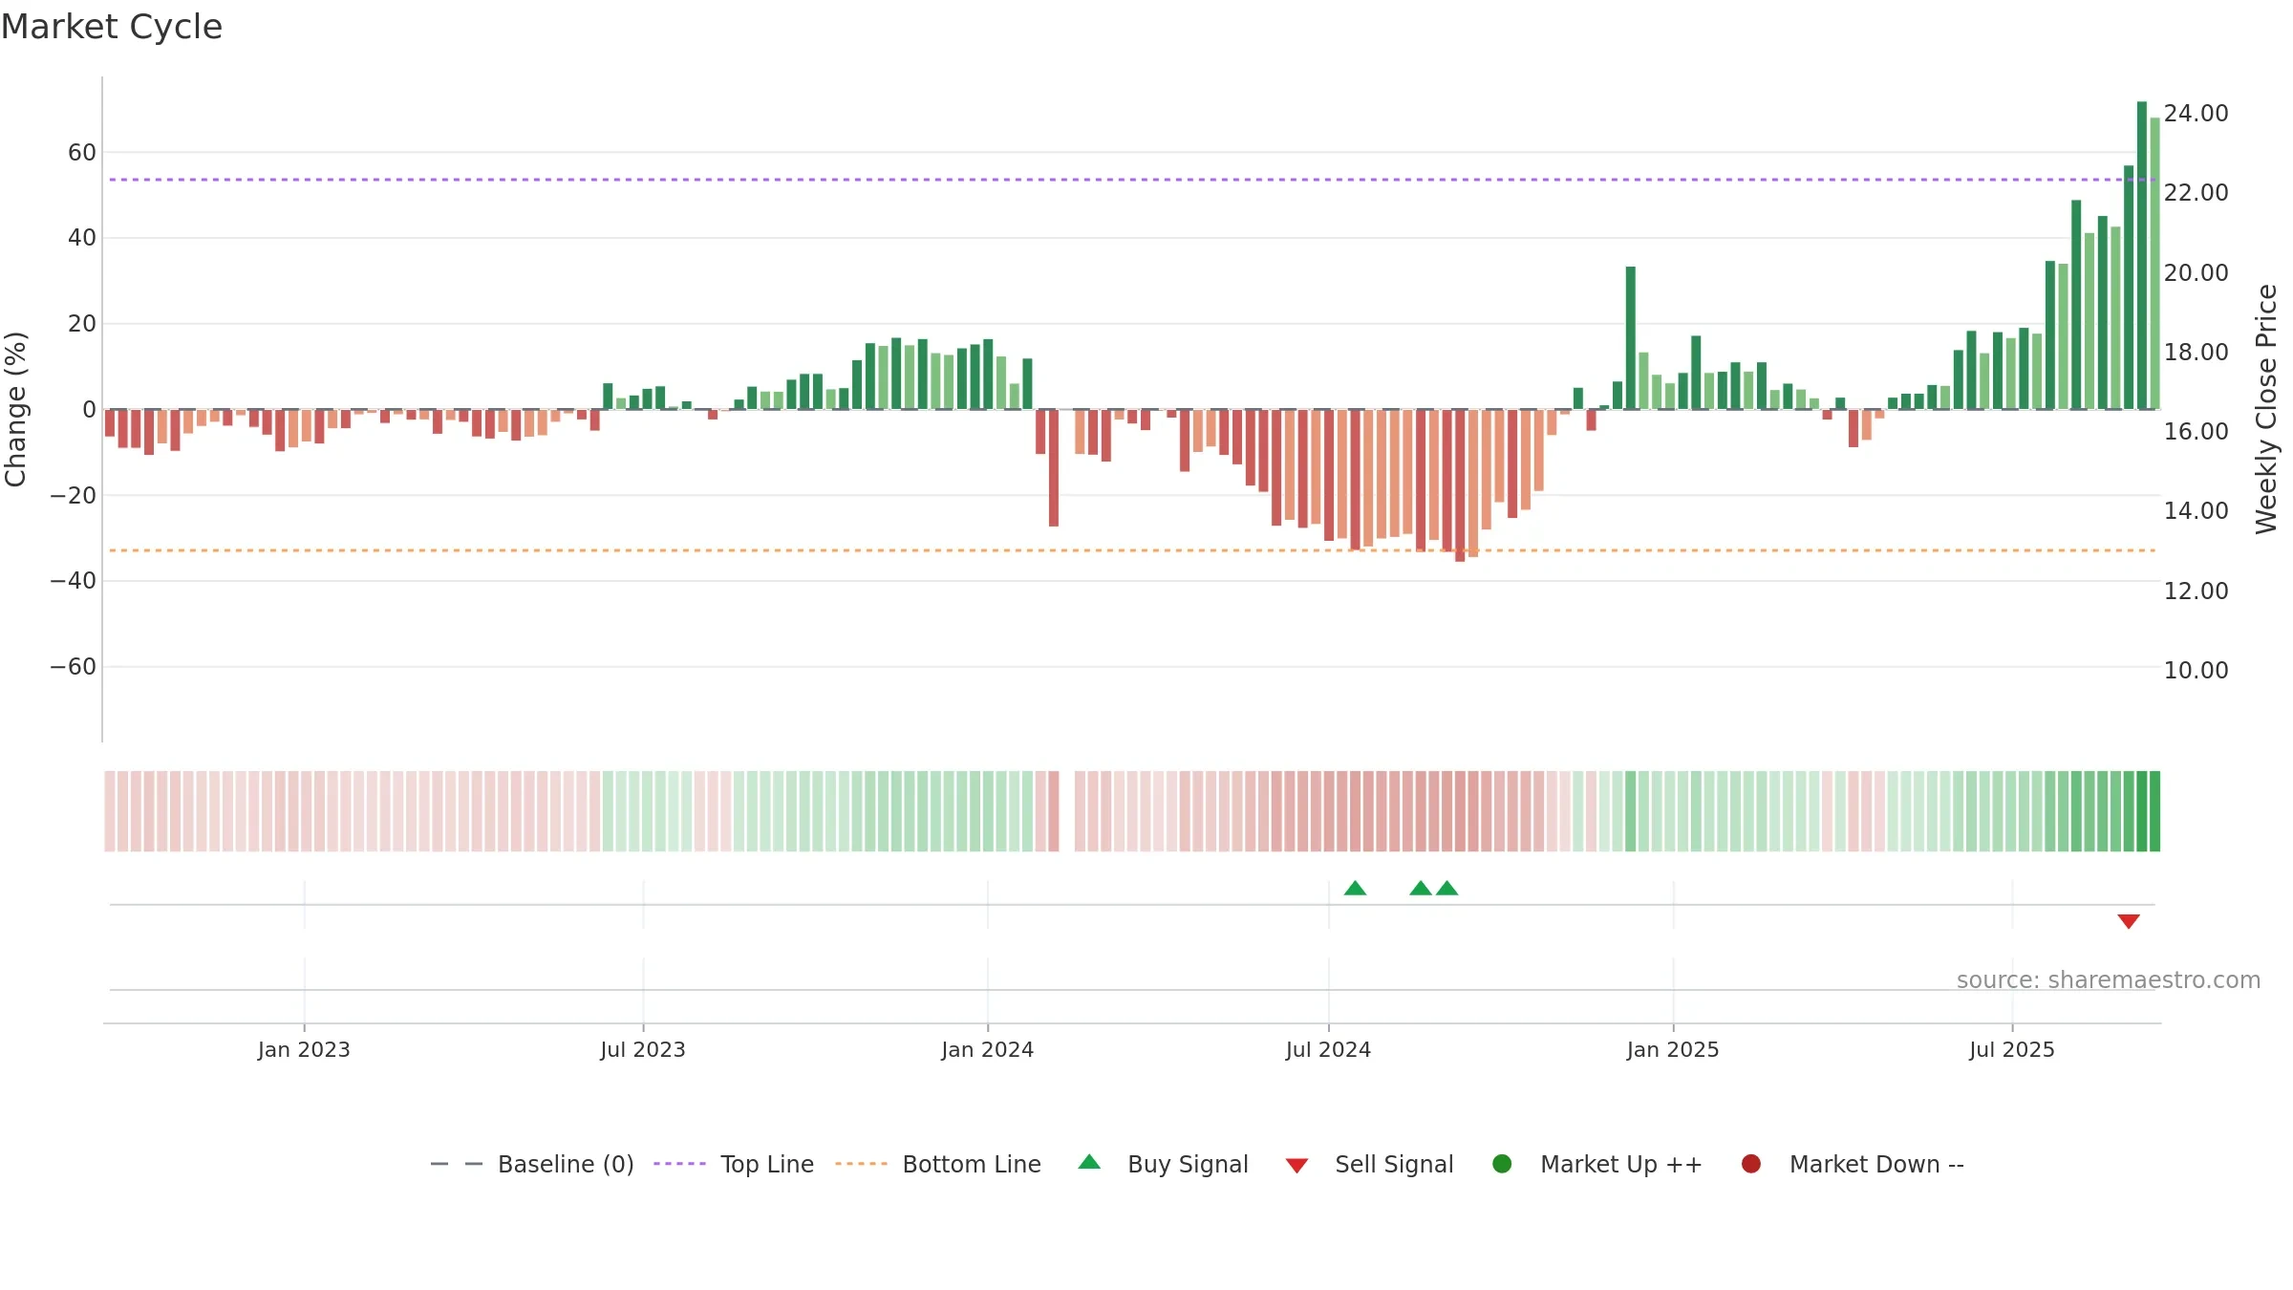This screenshot has height=1290, width=2293.
Task: Click the tall green spike bar in December 2024
Action: tap(1631, 338)
